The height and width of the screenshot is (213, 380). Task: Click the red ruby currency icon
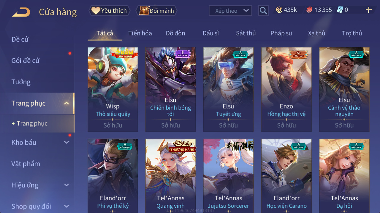click(309, 10)
